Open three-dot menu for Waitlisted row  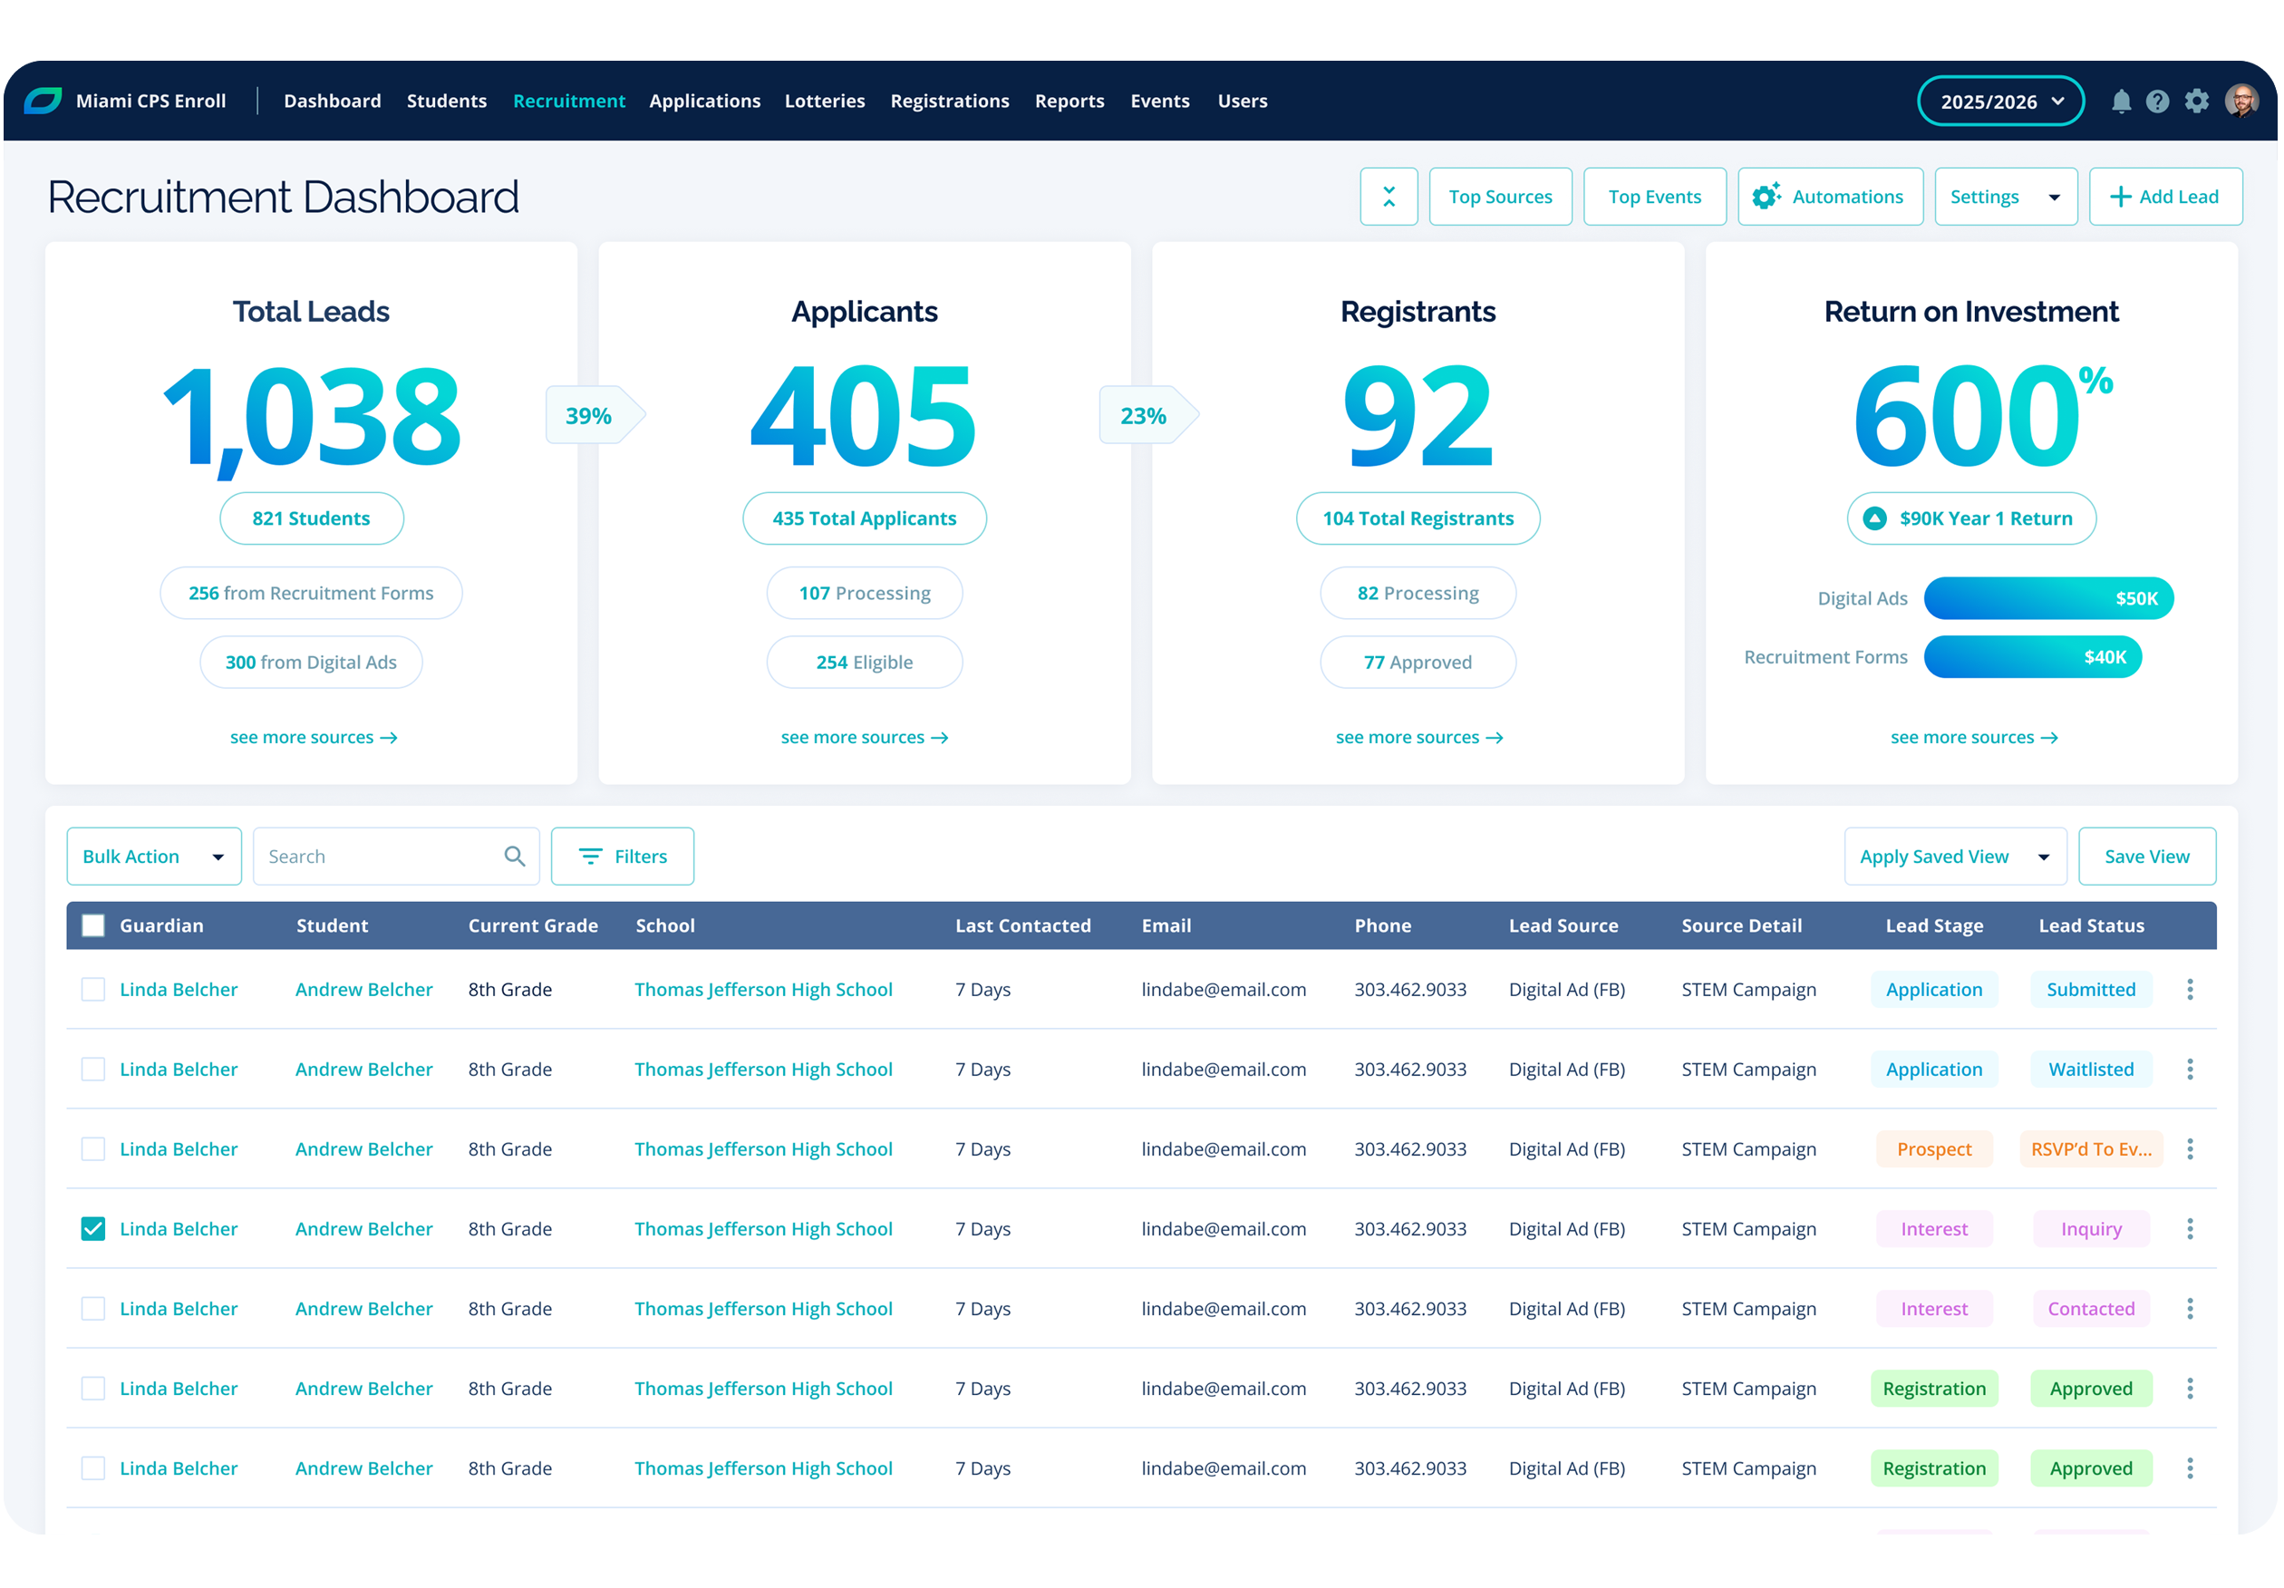(2190, 1070)
